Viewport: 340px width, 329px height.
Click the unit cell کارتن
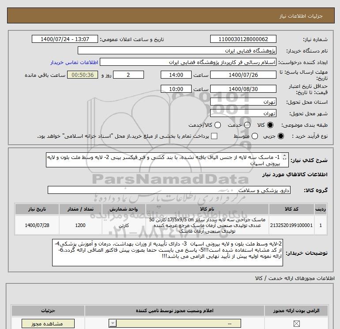(124, 225)
